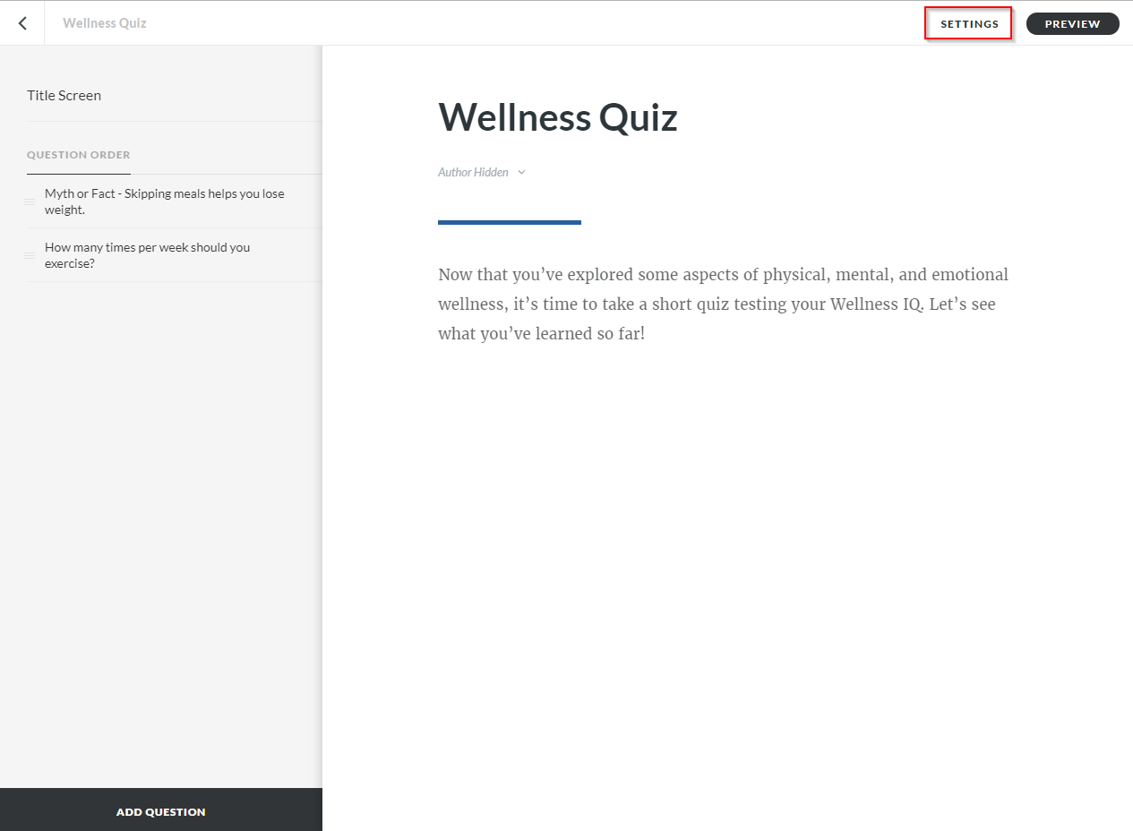Click drag handle beside exercise question
Image resolution: width=1133 pixels, height=831 pixels.
(30, 255)
